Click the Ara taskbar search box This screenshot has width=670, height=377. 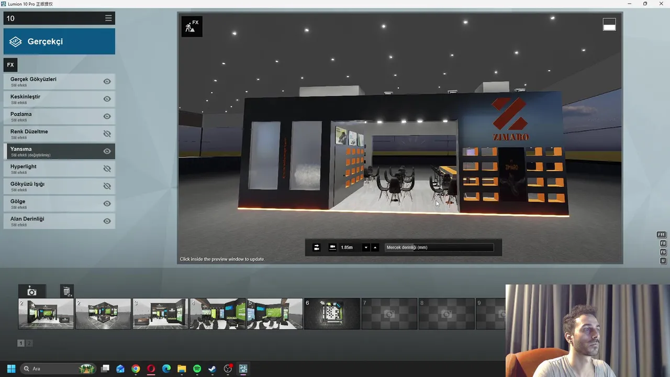(x=59, y=369)
